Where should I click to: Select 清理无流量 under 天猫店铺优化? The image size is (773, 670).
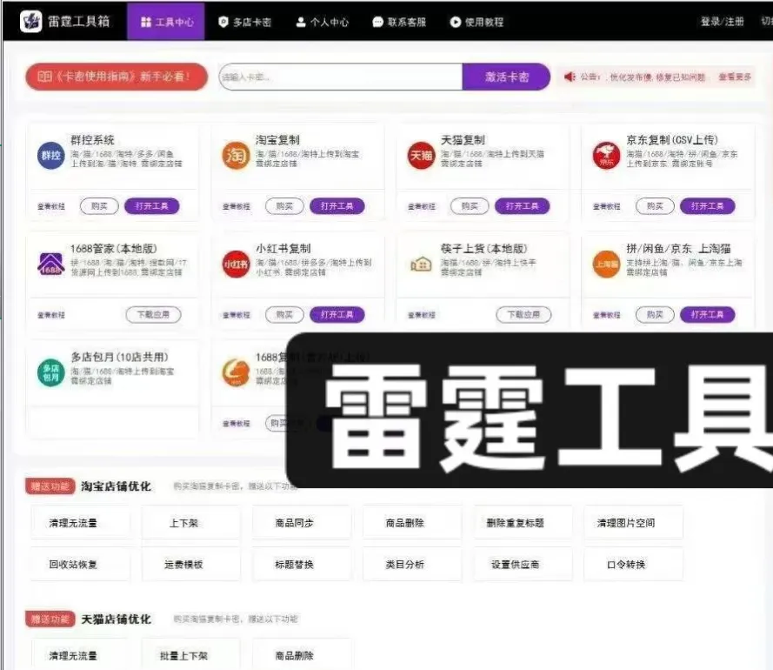click(81, 654)
